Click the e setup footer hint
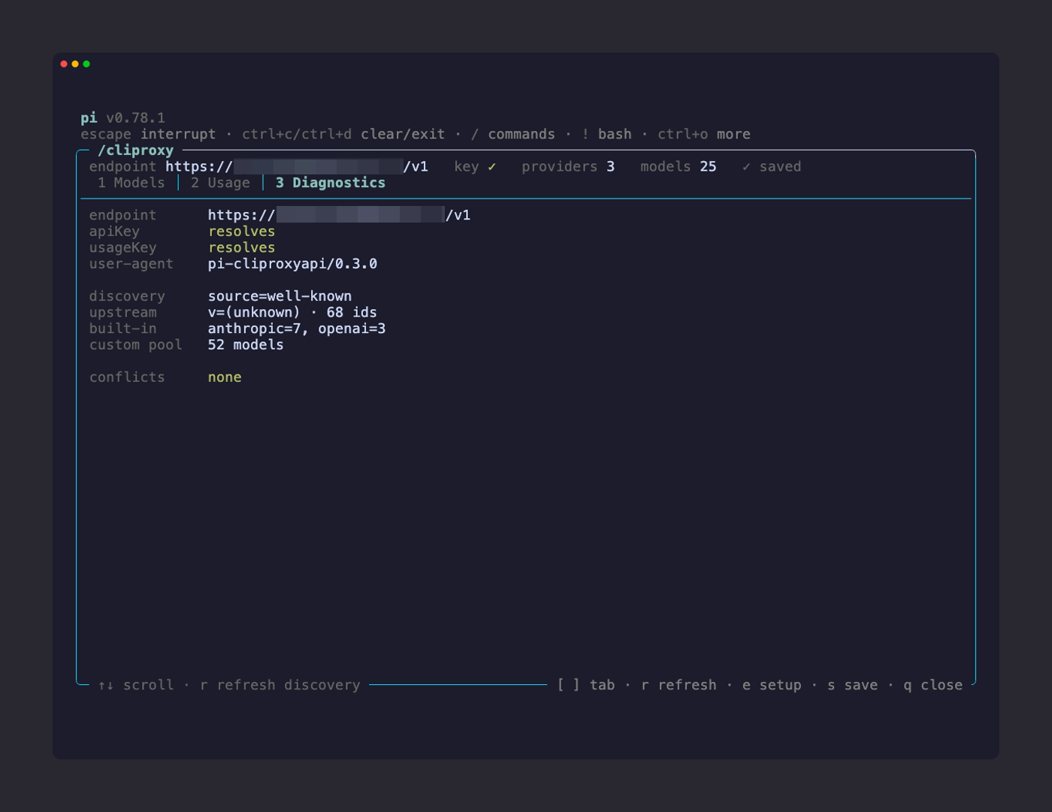The height and width of the screenshot is (812, 1052). [x=772, y=685]
